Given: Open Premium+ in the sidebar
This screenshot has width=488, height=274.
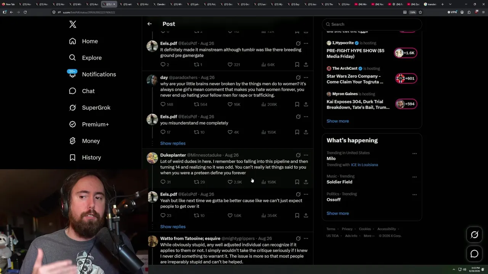Looking at the screenshot, I should point(89,124).
